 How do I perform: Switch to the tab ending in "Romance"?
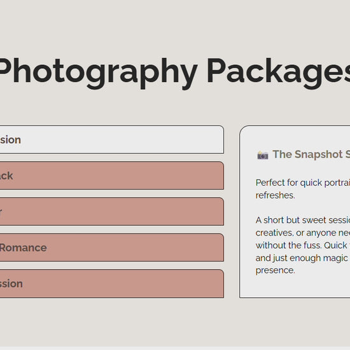[x=111, y=248]
